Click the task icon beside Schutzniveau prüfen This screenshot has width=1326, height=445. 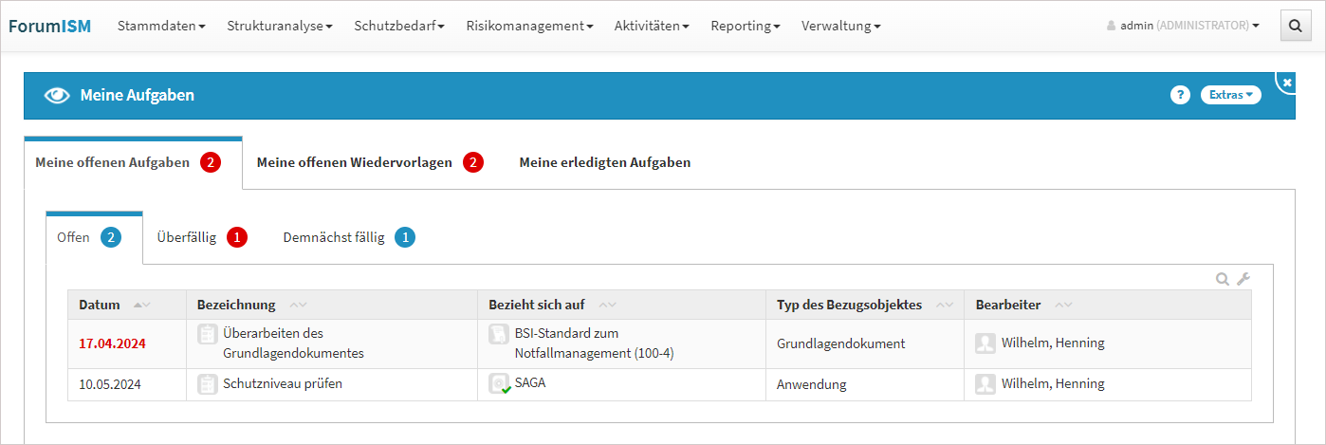click(207, 384)
